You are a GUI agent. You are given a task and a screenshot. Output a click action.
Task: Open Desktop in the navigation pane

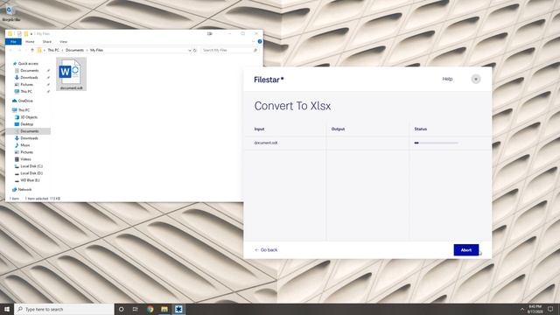[26, 124]
